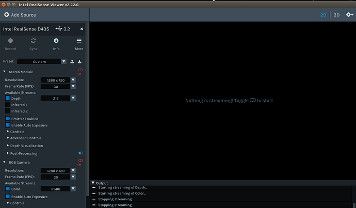Expand RGB Camera Controls
Viewport: 356px width, 208px height.
[x=8, y=203]
